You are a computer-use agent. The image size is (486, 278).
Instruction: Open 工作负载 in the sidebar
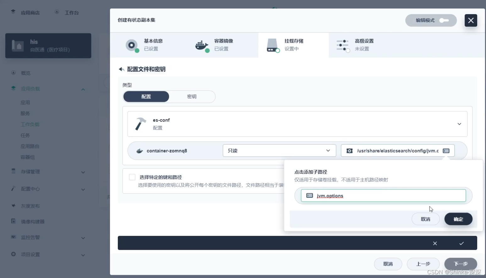[x=30, y=125]
